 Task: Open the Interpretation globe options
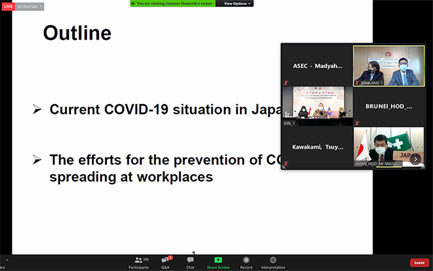(273, 262)
